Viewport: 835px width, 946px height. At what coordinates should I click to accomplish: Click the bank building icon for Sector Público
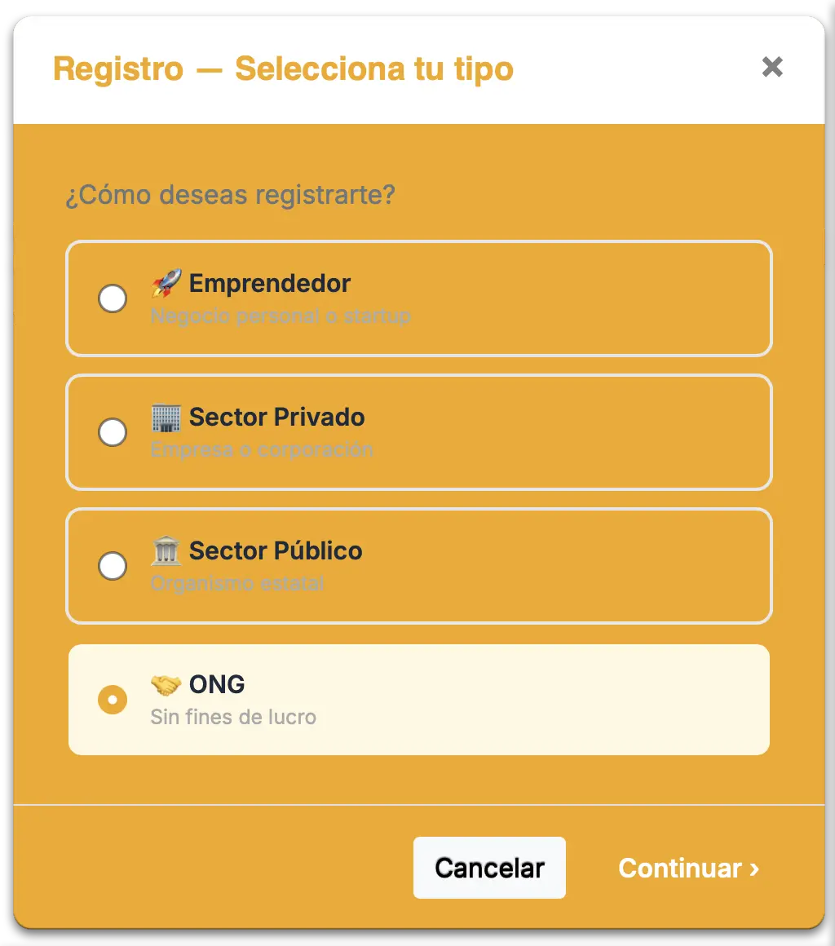166,551
